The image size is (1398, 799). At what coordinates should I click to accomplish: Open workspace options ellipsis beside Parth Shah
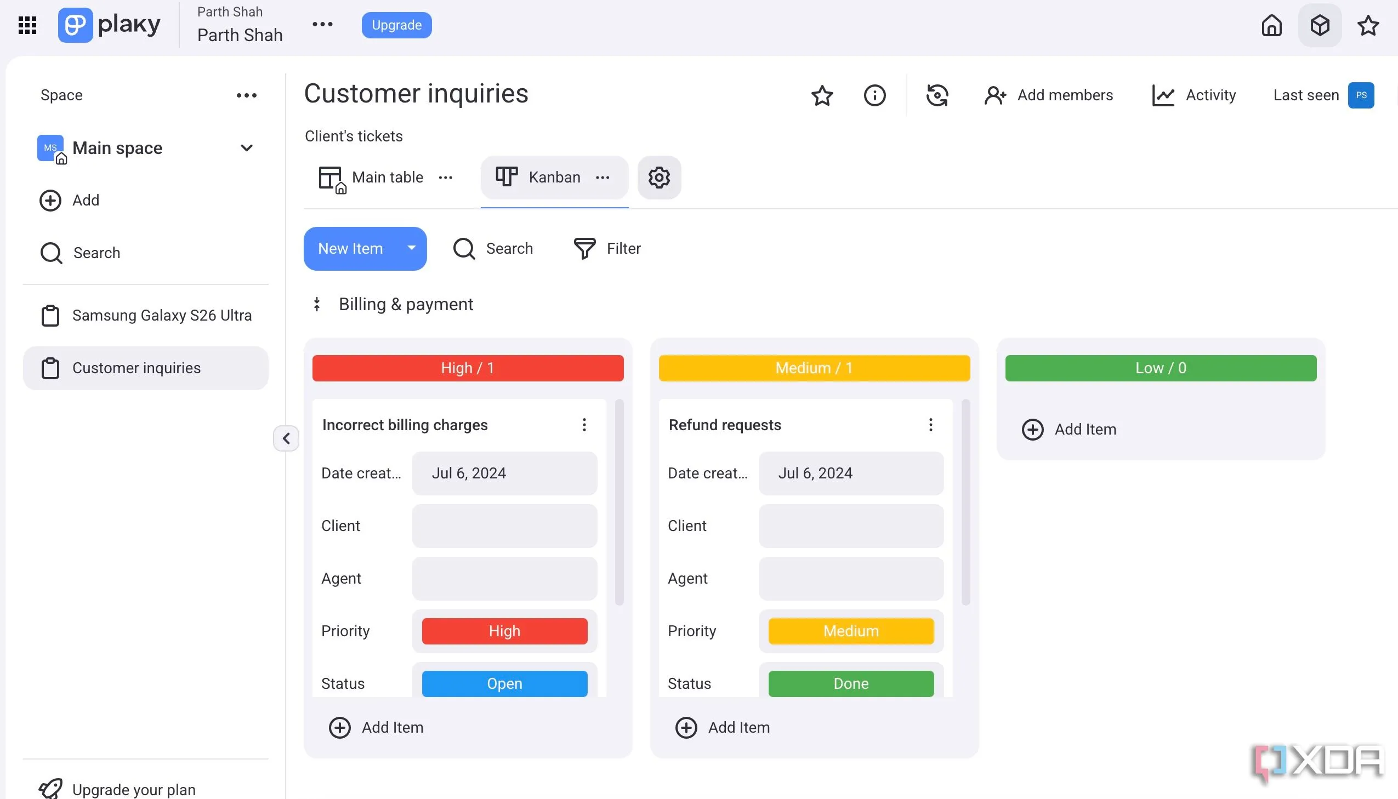pos(322,24)
